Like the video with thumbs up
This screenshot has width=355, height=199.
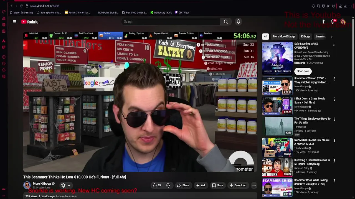[x=157, y=185]
